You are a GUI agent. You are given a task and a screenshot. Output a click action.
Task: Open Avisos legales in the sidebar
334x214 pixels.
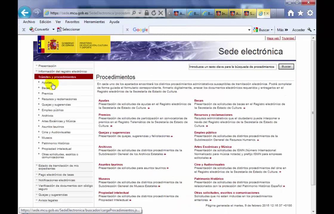48,200
